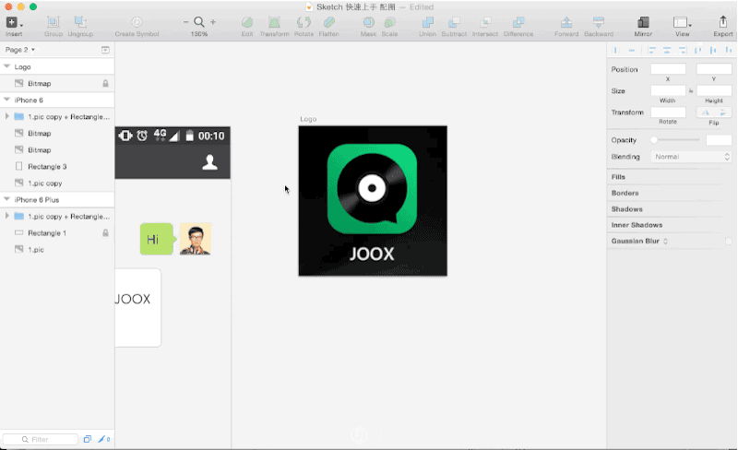Click the layer Filter search field
Image resolution: width=738 pixels, height=450 pixels.
tap(40, 439)
